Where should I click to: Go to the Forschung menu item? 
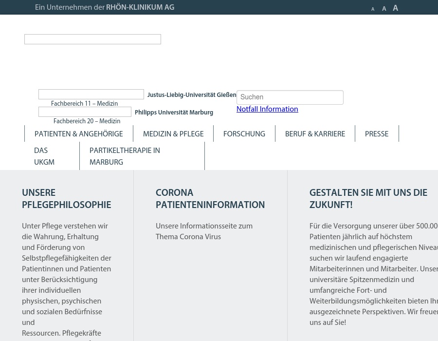click(x=244, y=134)
